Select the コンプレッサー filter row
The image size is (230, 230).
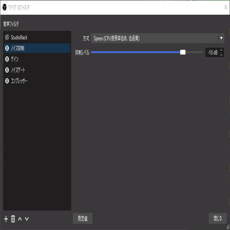coord(37,81)
